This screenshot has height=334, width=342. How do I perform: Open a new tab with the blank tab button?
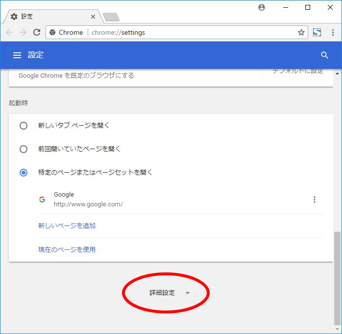[x=111, y=17]
